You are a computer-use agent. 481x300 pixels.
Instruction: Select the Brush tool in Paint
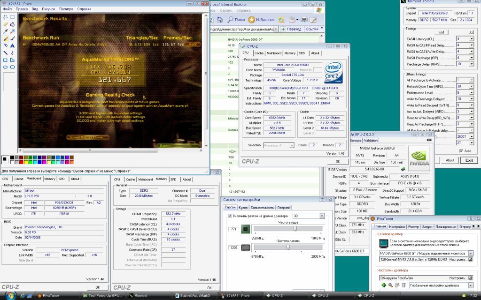pyautogui.click(x=13, y=38)
